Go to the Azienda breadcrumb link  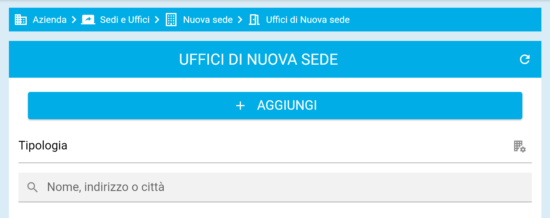pyautogui.click(x=50, y=20)
